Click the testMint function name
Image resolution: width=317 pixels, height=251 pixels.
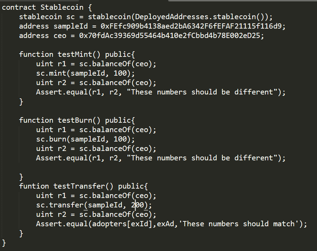click(x=75, y=54)
